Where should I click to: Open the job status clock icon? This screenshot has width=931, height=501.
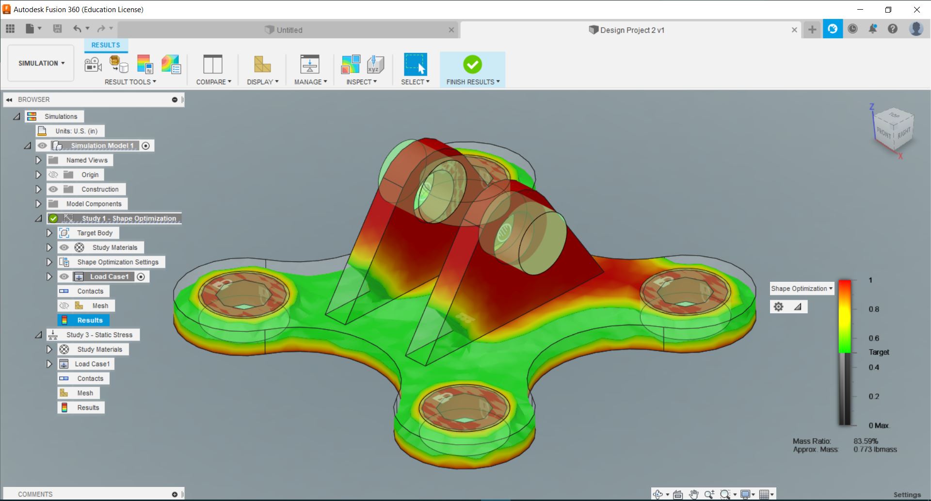(x=852, y=29)
